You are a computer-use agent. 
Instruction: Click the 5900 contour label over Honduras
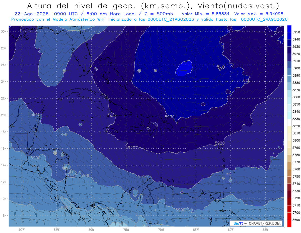click(x=35, y=158)
